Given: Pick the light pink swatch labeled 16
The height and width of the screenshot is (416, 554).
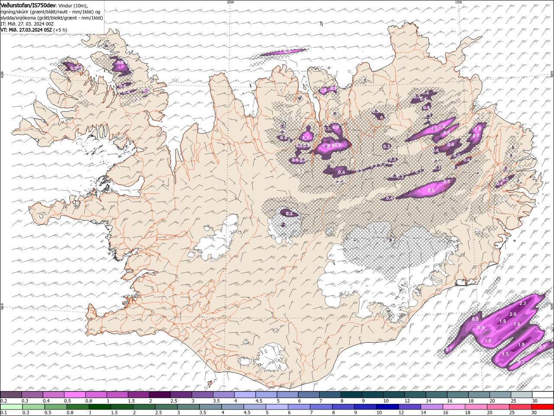Looking at the screenshot, I should point(454,407).
